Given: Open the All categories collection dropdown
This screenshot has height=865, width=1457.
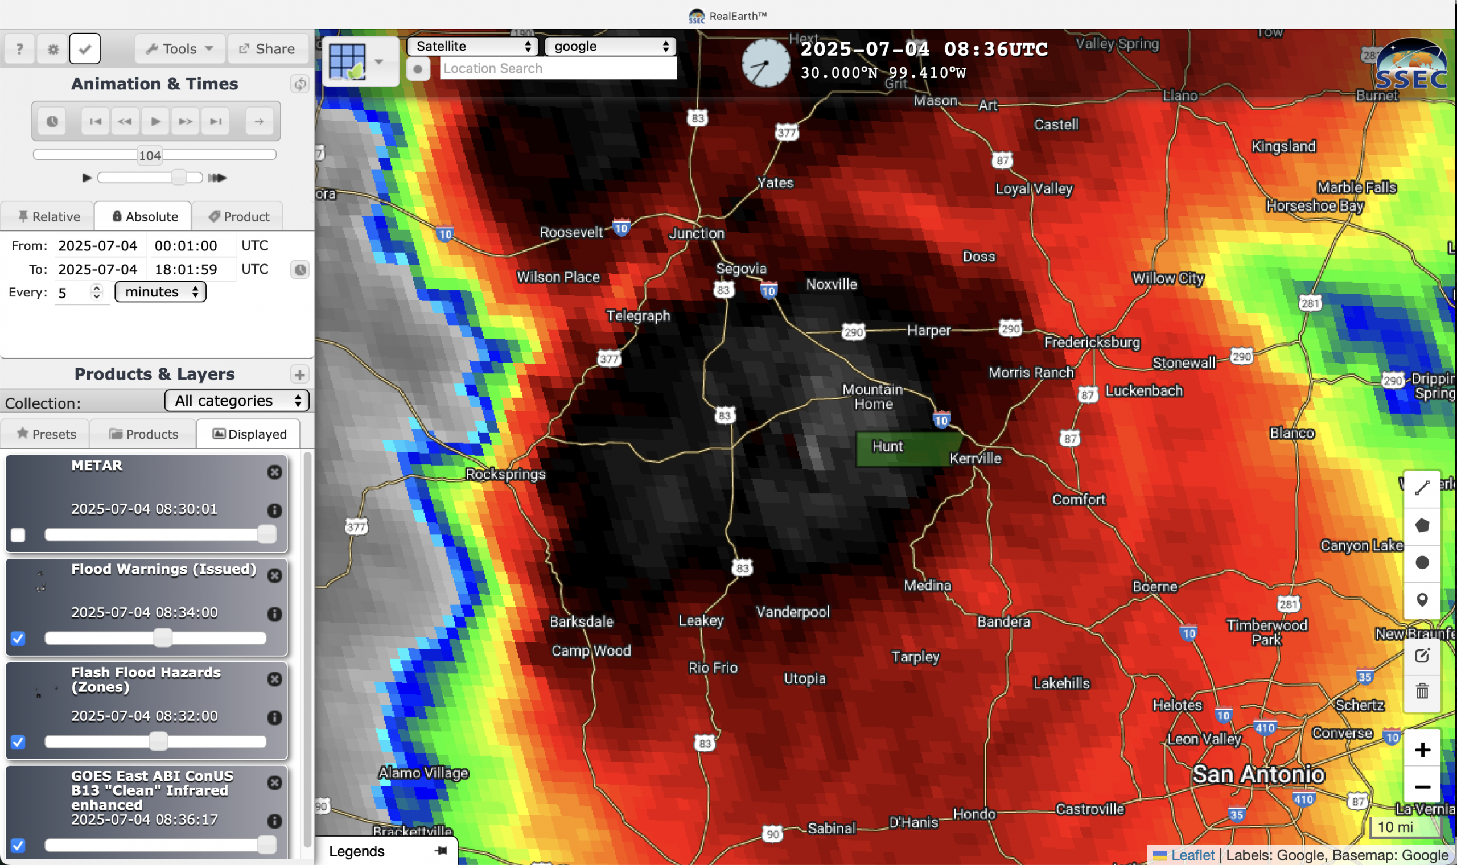Looking at the screenshot, I should 237,401.
